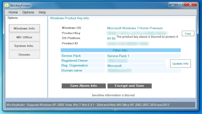This screenshot has width=202, height=114.
Task: Select the Service Pack 1 value field
Action: (x=143, y=56)
